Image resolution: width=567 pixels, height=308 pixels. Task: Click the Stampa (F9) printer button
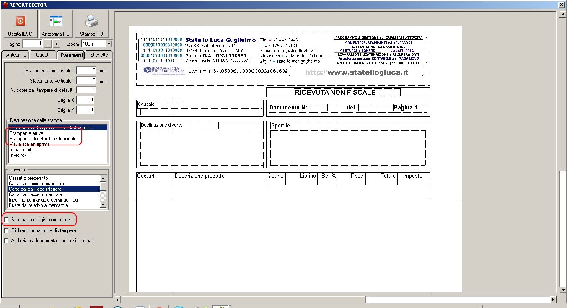click(x=92, y=24)
